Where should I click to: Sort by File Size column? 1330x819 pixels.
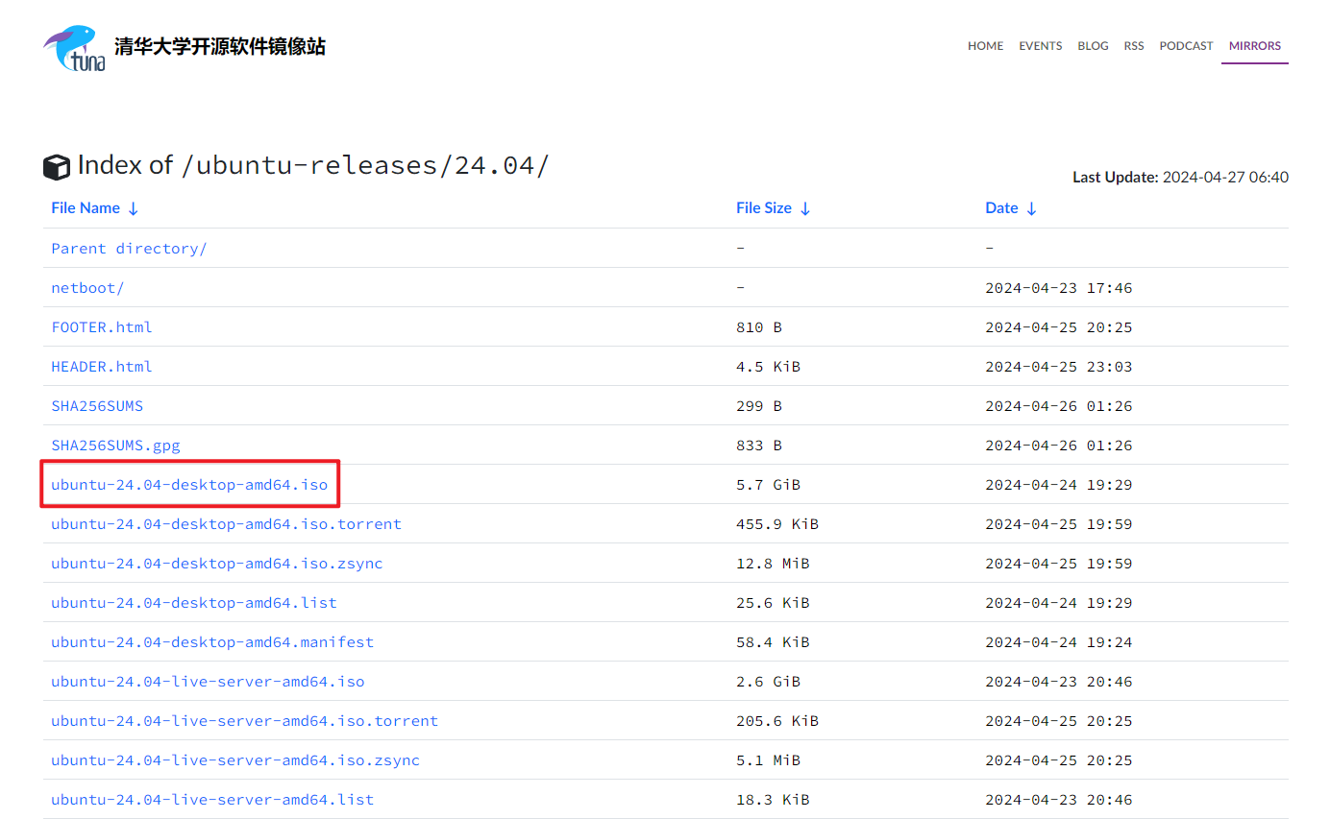tap(774, 208)
